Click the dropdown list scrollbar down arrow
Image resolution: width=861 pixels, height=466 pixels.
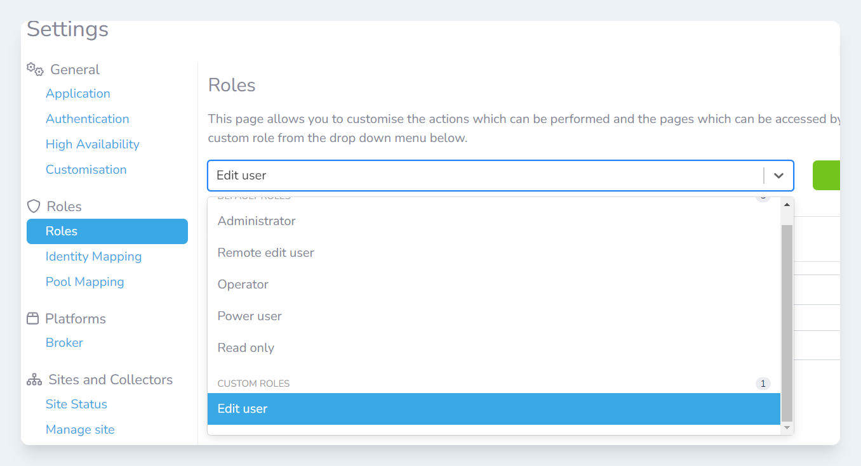(x=787, y=429)
